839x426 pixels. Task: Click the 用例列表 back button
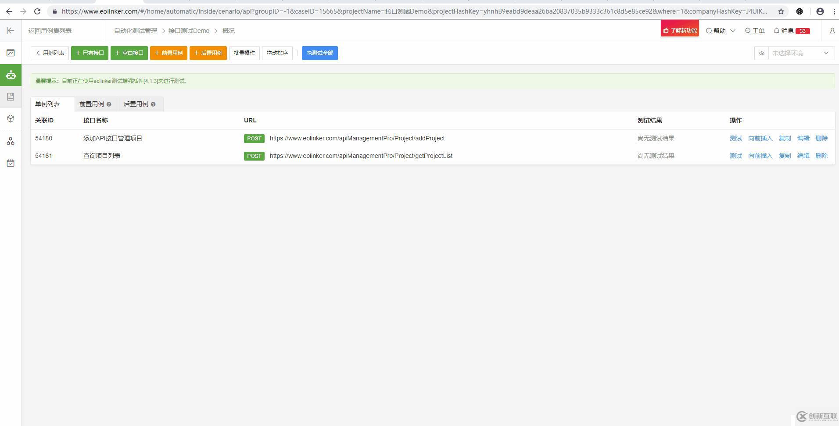[x=50, y=53]
